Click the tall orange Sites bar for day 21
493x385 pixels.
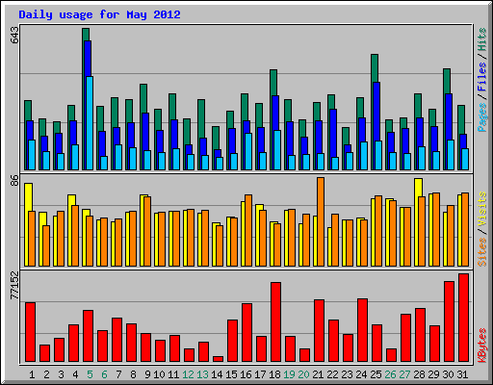321,221
